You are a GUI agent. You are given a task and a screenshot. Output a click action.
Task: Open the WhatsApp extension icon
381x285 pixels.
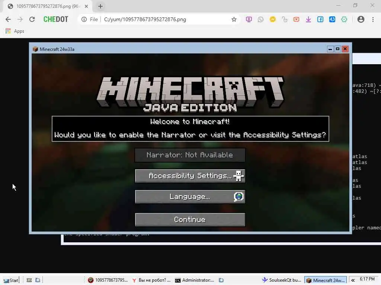click(260, 19)
